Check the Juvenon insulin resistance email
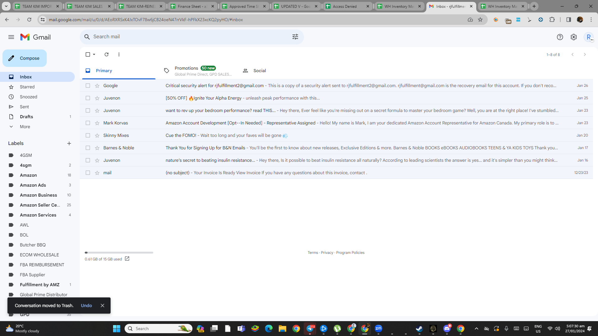The width and height of the screenshot is (598, 336). (88, 160)
